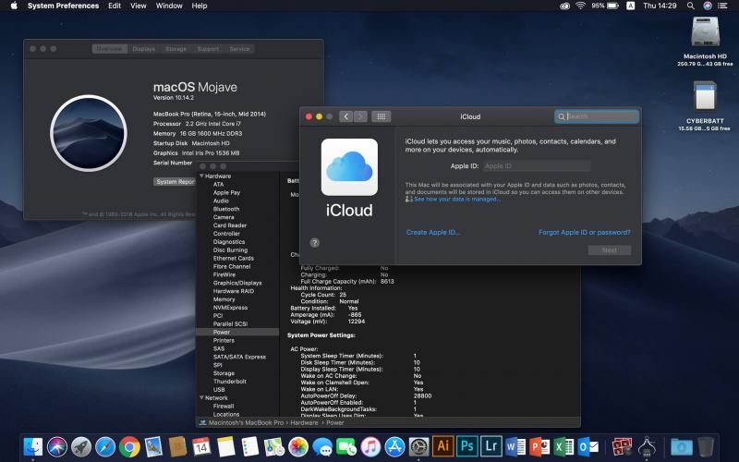This screenshot has height=462, width=739.
Task: Open Microsoft Excel from the Dock
Action: click(563, 447)
